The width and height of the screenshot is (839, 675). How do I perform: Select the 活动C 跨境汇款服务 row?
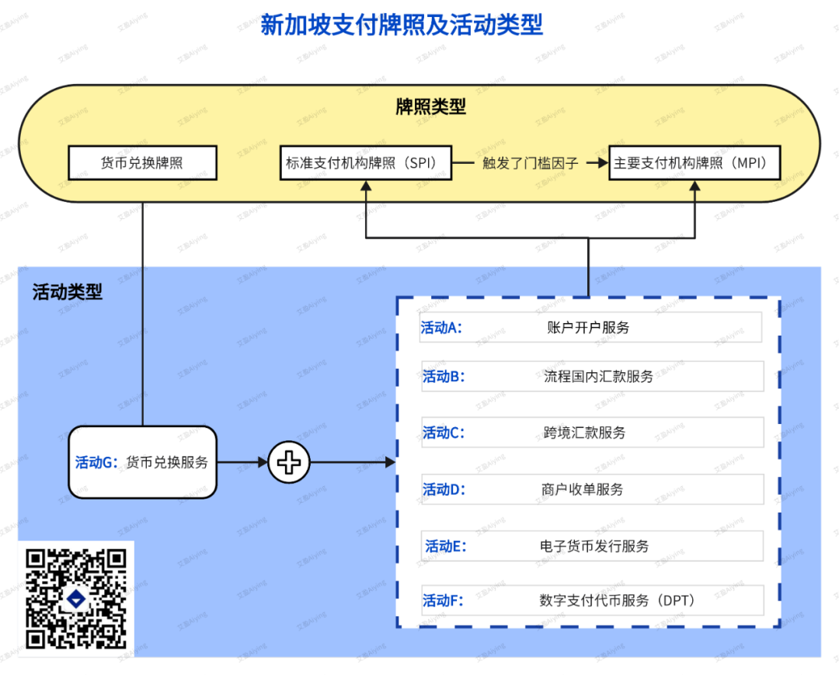pyautogui.click(x=592, y=433)
